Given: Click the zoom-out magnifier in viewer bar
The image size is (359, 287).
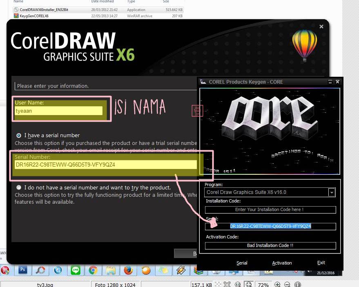Looking at the screenshot, I should click(287, 285).
